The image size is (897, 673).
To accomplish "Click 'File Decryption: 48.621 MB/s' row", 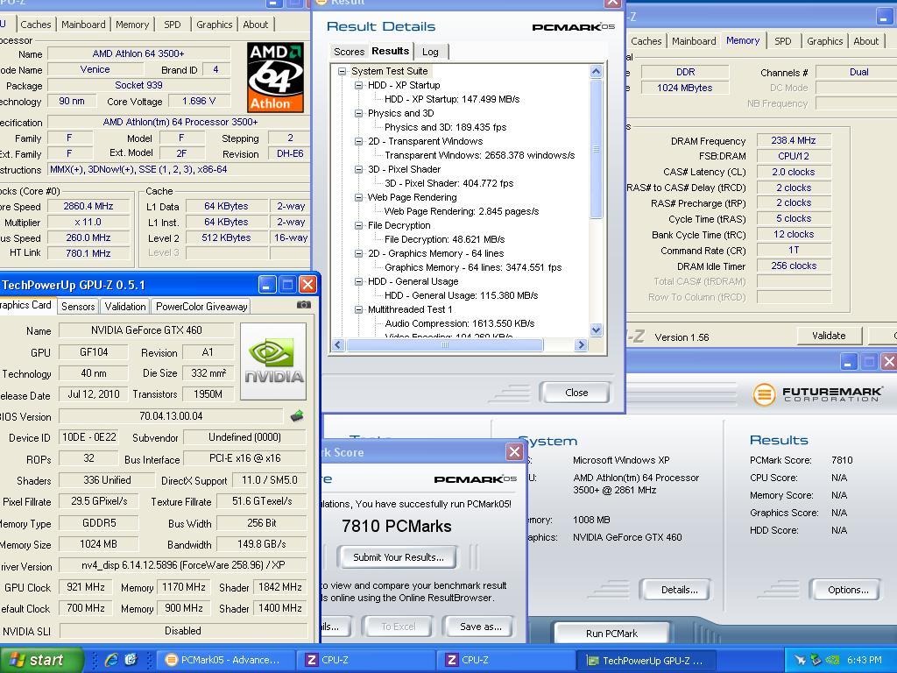I will point(444,239).
